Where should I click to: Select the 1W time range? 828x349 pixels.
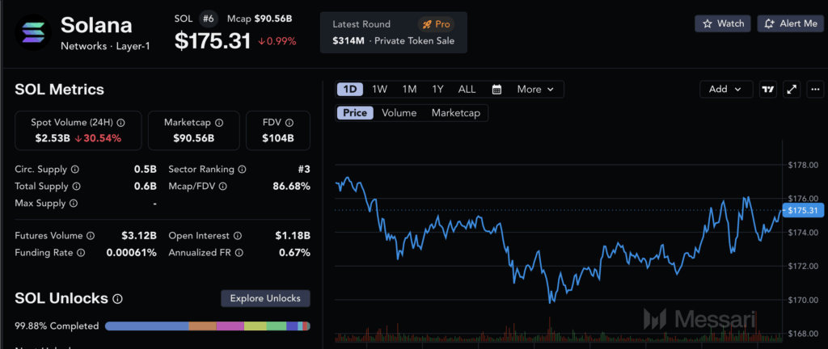pyautogui.click(x=379, y=89)
